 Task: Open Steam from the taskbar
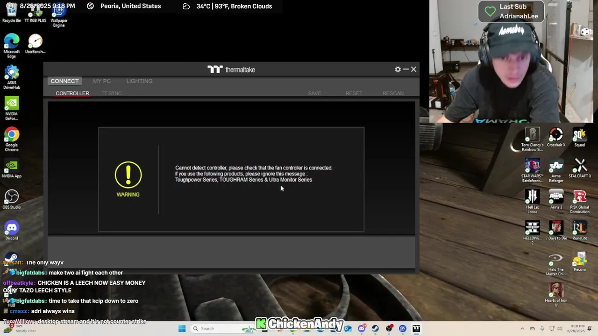(375, 329)
